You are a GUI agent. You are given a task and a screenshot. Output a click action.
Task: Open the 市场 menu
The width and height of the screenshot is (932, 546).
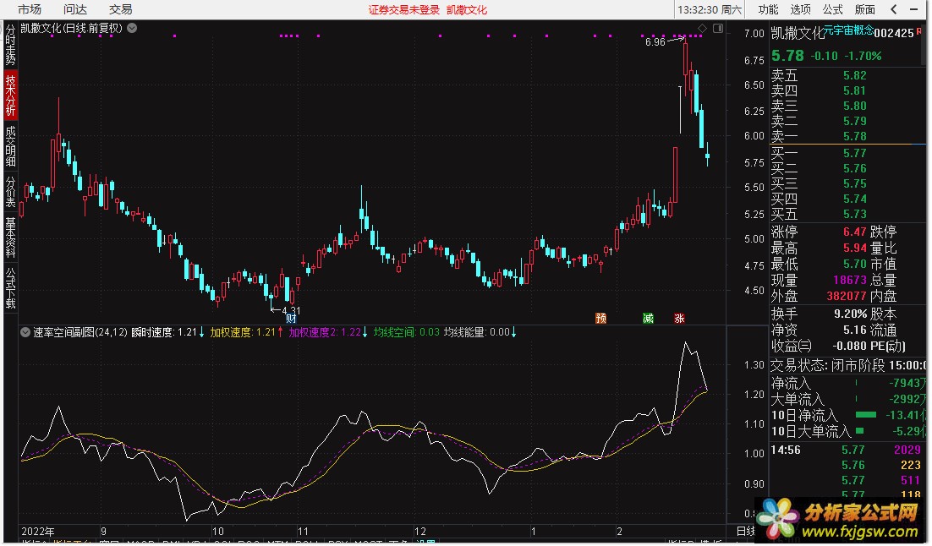click(x=29, y=9)
